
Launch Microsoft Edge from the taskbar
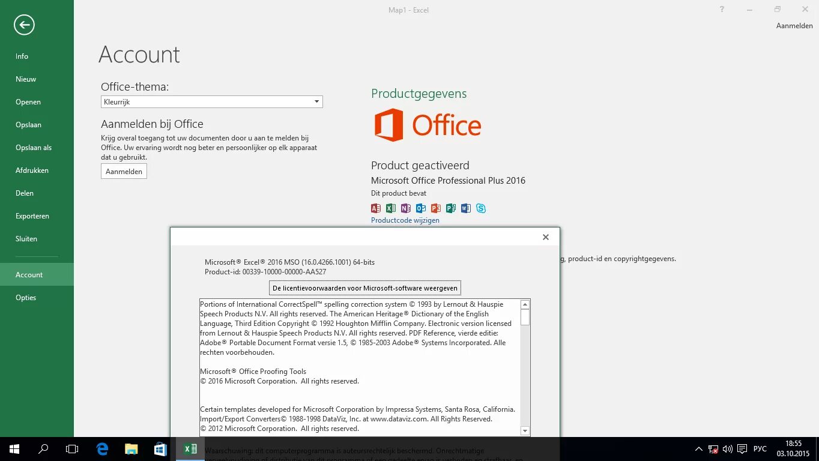[x=103, y=449]
